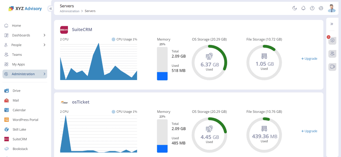The image size is (341, 157).
Task: Click osTicket CPU Usage legend dot
Action: (113, 112)
